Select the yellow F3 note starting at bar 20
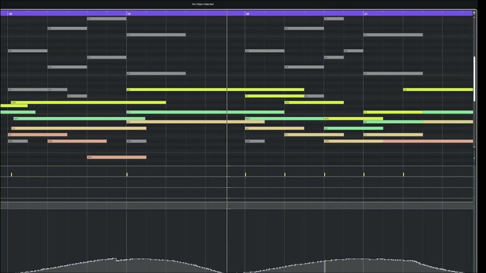 pos(275,96)
